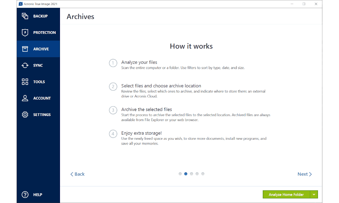Image resolution: width=339 pixels, height=203 pixels.
Task: Click the Sync arrows icon
Action: coord(25,65)
